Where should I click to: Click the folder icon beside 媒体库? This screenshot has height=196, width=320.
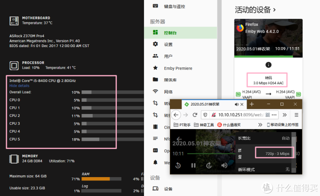click(x=155, y=79)
